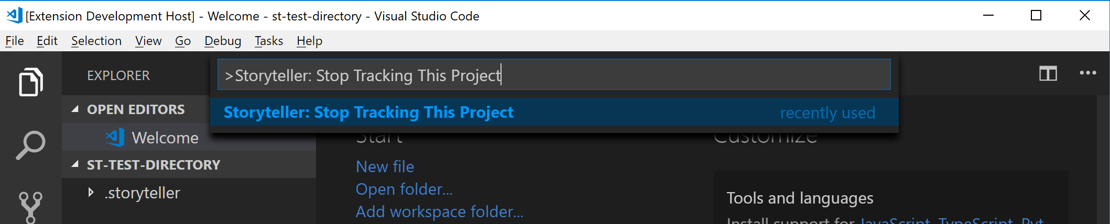Click the VS Code logo in the title bar
1110x224 pixels.
[x=14, y=15]
